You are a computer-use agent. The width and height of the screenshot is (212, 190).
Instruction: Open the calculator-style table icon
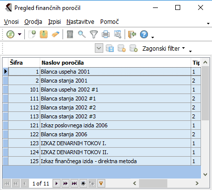tap(70, 34)
